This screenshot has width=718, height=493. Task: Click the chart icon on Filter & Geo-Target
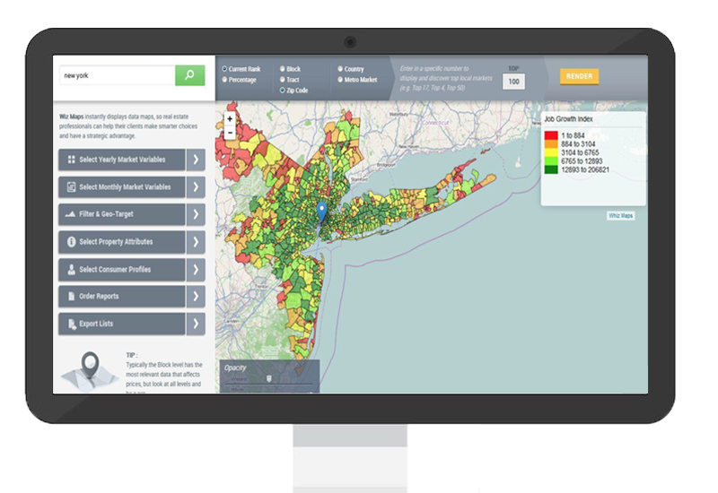click(x=70, y=214)
